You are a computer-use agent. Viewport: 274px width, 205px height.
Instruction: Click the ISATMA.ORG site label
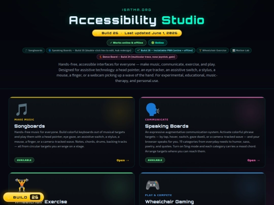[136, 10]
